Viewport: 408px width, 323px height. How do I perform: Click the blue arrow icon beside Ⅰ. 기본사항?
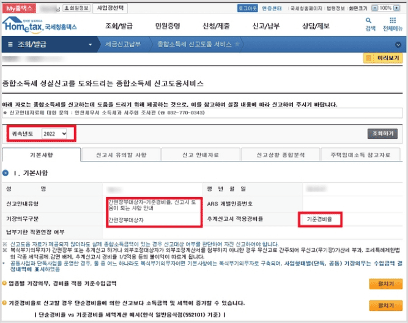[x=6, y=173]
